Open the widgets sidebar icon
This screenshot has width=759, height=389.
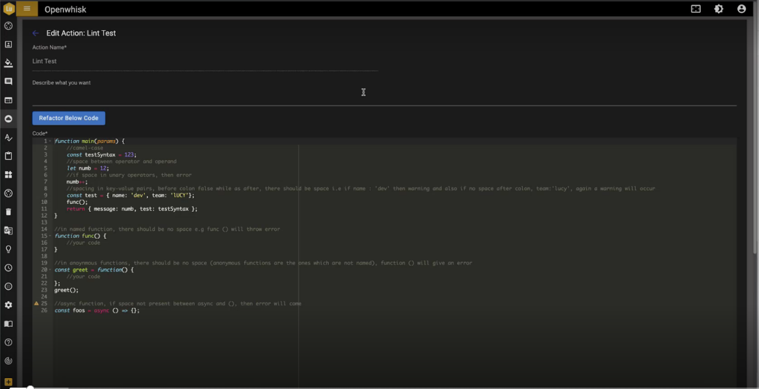point(9,174)
